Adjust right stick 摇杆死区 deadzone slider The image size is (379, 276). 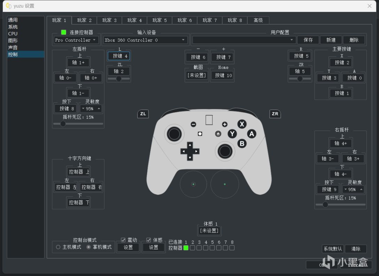pos(340,205)
